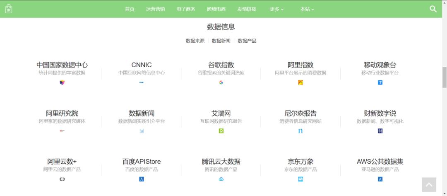
Task: Click the 移动行业数据平台 description
Action: coord(380,73)
